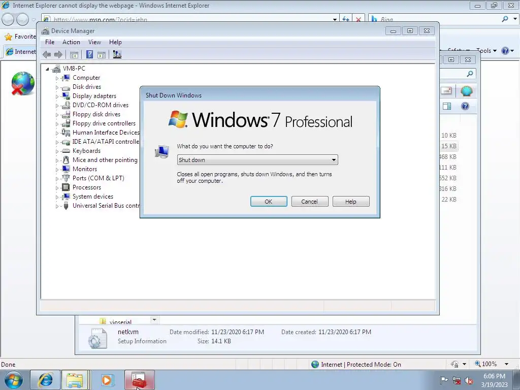Expand the System devices tree node

click(57, 197)
